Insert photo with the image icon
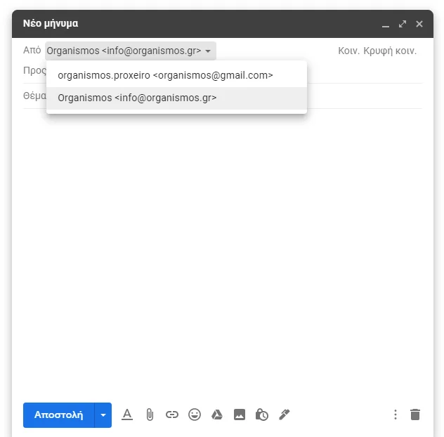This screenshot has height=437, width=444. 240,415
